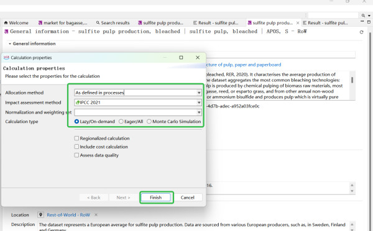Screen dimensions: 373x231
Task: Click the process icon beside the General information title
Action: click(6, 32)
